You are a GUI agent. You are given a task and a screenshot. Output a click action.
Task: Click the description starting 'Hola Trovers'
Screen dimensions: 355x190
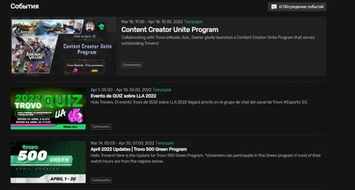click(x=199, y=102)
